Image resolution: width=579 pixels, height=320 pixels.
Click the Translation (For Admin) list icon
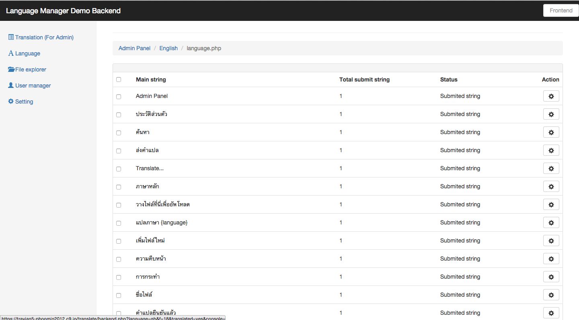coord(11,37)
